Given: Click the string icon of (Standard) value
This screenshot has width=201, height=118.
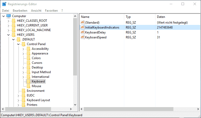Looking at the screenshot, I should 83,22.
